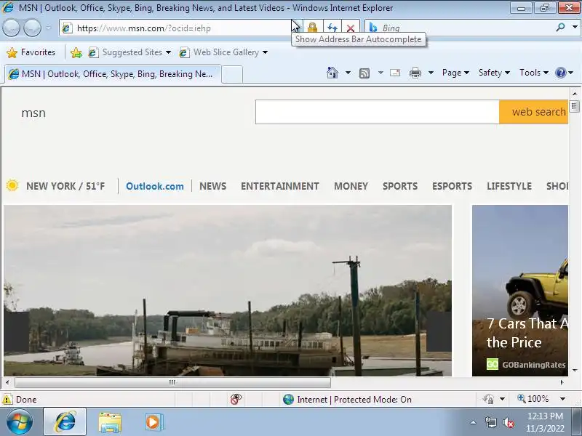Image resolution: width=582 pixels, height=436 pixels.
Task: Click the Forward navigation button
Action: click(x=32, y=28)
